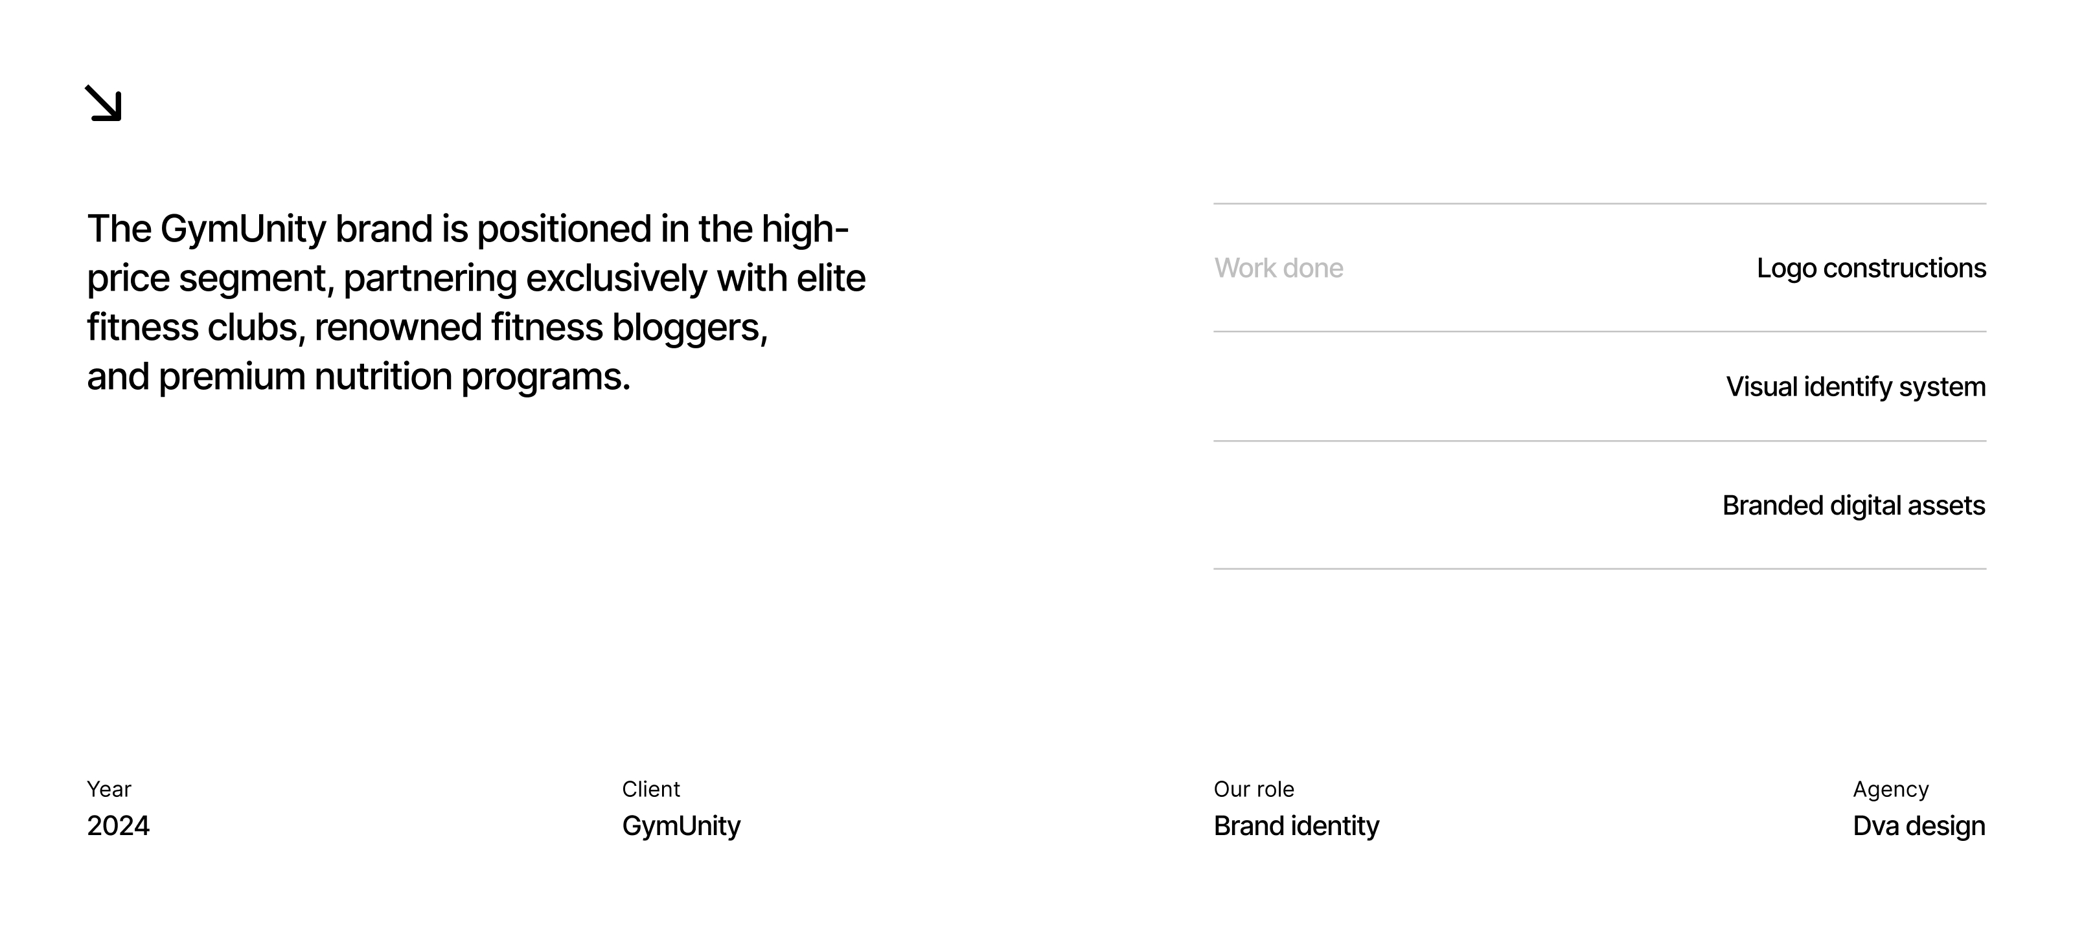The height and width of the screenshot is (927, 2073).
Task: Select the 'Brand identity' role text
Action: click(x=1296, y=826)
